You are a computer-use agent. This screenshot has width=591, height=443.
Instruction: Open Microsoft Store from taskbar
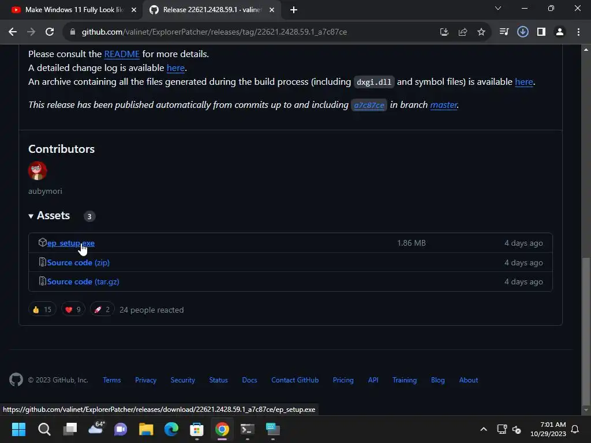(196, 429)
